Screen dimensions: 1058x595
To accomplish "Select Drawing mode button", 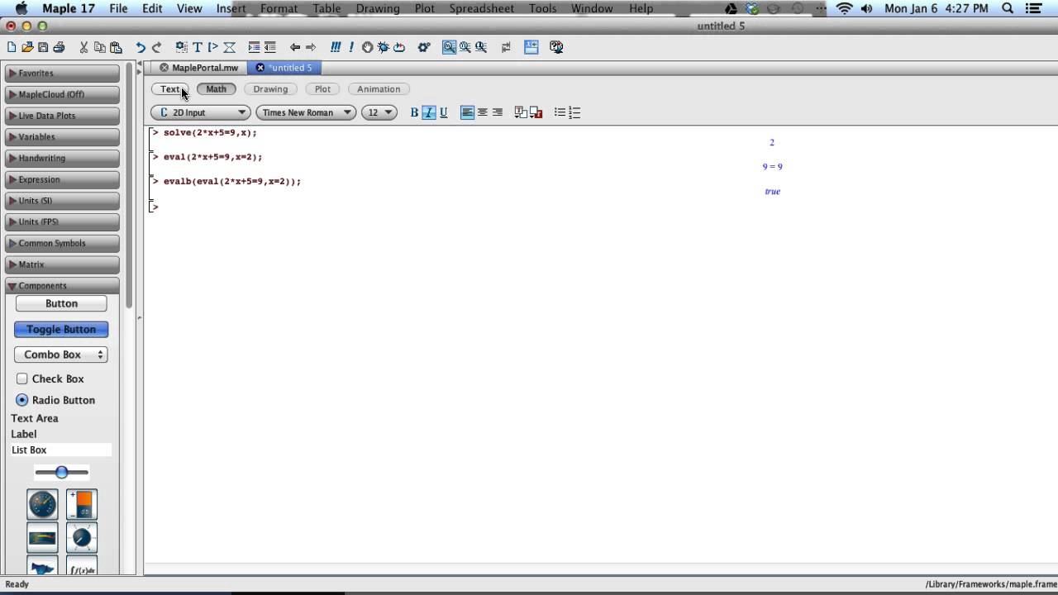I will 270,89.
